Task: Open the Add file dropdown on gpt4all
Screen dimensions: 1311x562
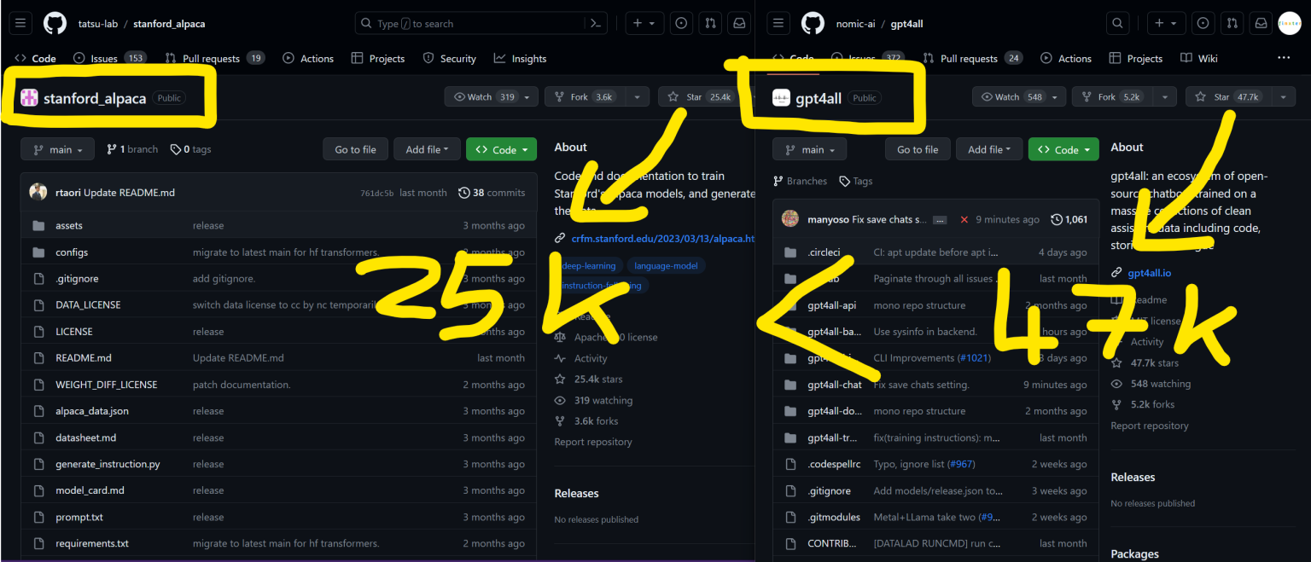Action: click(x=989, y=148)
